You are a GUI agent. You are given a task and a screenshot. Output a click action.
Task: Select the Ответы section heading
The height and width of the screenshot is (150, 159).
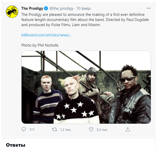pyautogui.click(x=16, y=145)
